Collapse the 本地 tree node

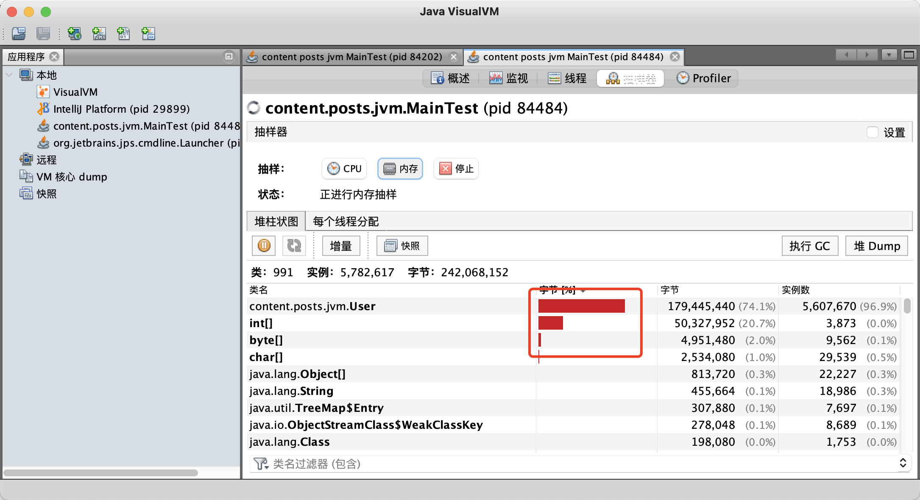point(9,75)
